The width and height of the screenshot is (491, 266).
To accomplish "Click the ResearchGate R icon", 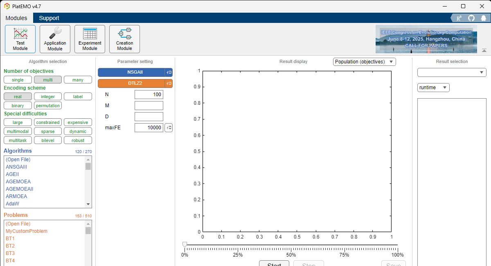I will click(459, 18).
